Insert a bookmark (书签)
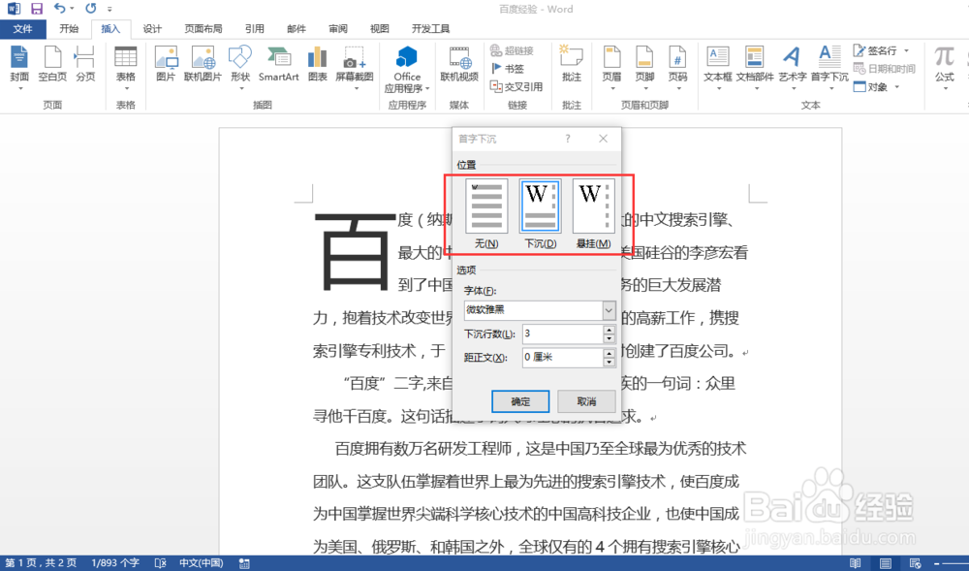Viewport: 969px width, 571px height. 508,69
